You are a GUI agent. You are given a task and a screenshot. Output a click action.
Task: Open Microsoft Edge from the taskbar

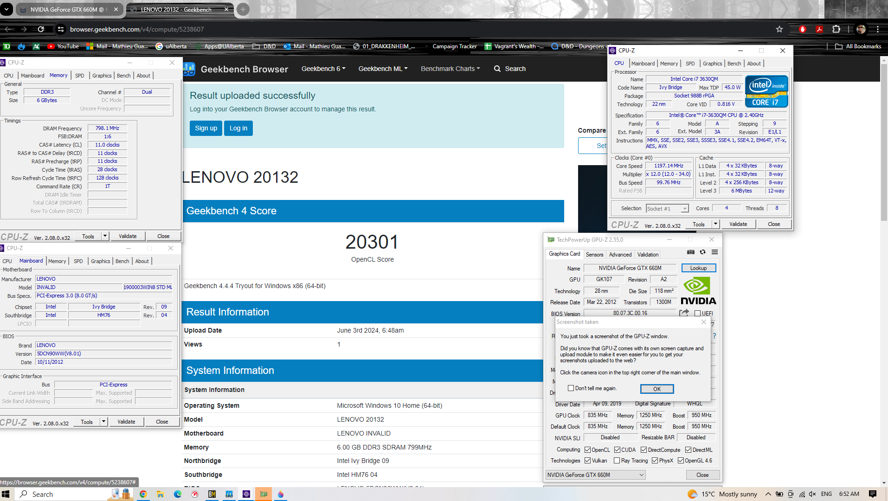click(x=178, y=494)
